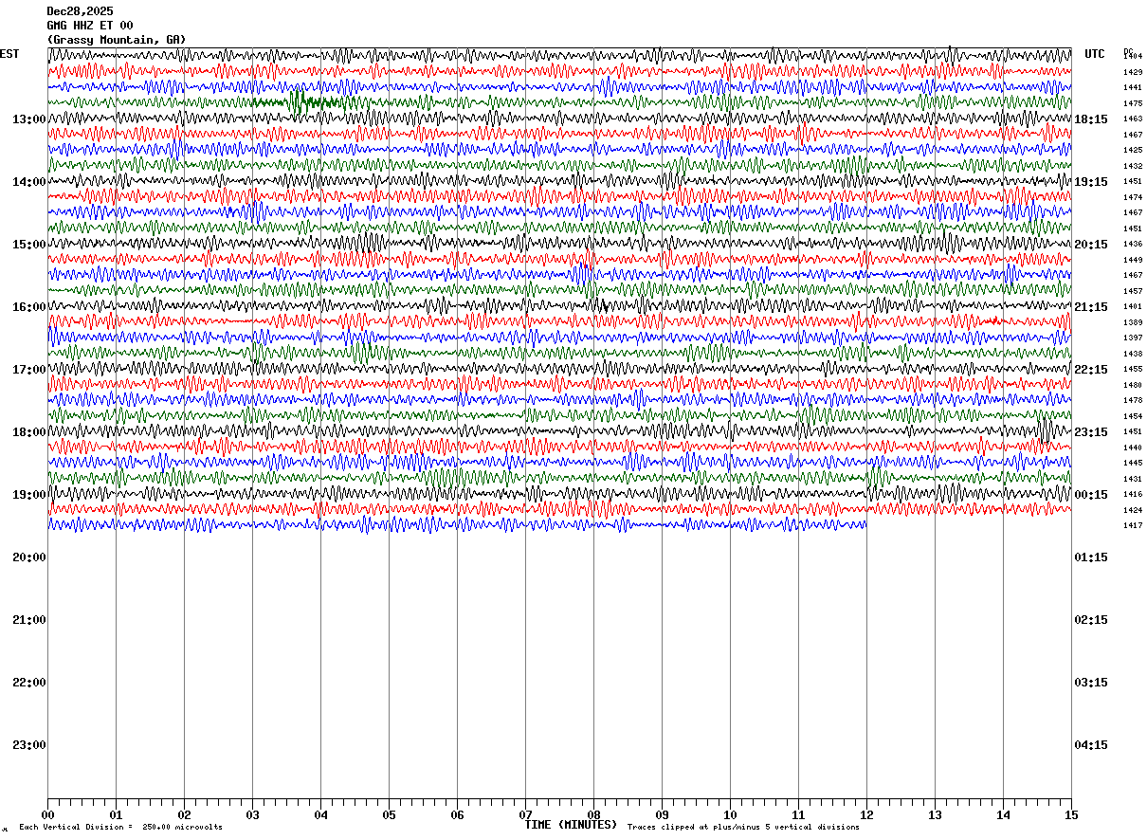
Task: Click the "22:15" UTC time label
Action: point(1091,369)
